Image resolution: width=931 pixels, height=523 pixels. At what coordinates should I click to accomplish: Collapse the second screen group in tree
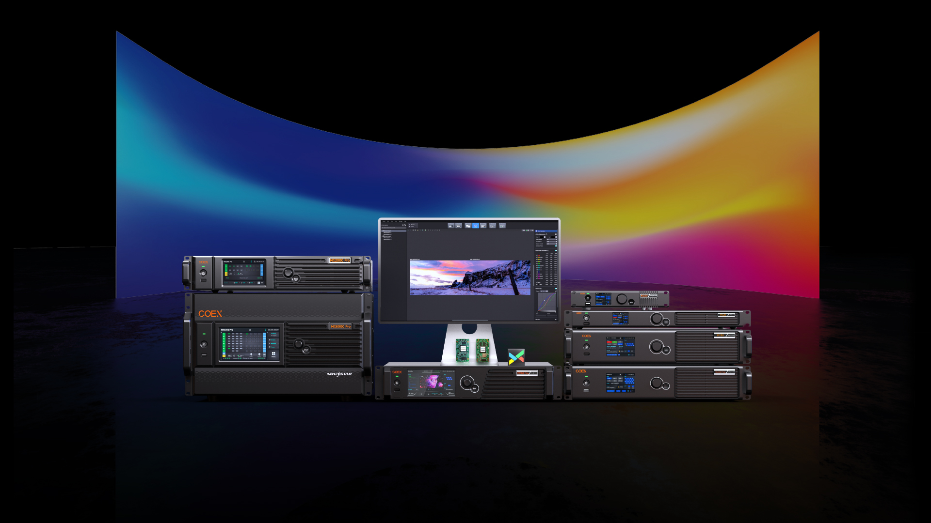click(x=382, y=236)
